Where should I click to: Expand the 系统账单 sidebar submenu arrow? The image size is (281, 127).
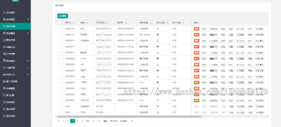[28, 61]
